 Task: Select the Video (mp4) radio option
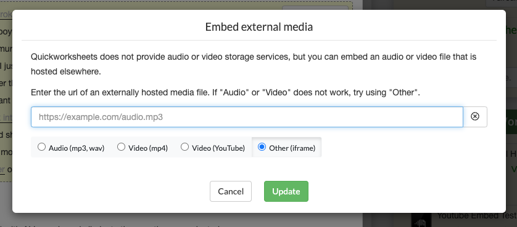point(122,147)
